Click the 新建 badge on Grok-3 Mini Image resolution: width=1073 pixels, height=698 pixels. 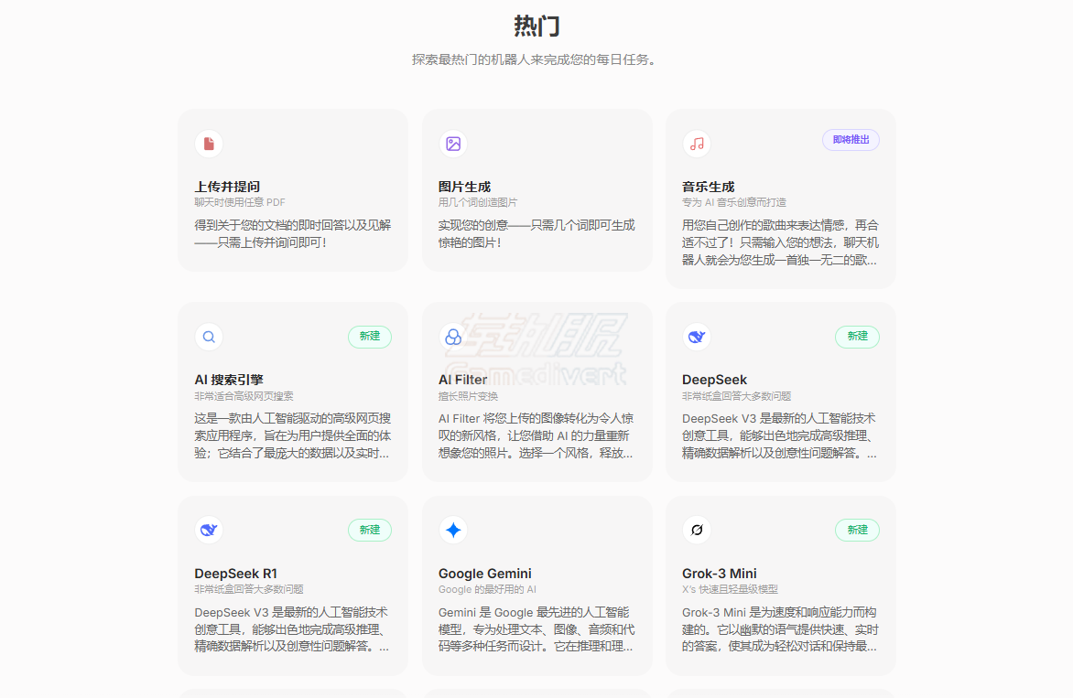857,530
